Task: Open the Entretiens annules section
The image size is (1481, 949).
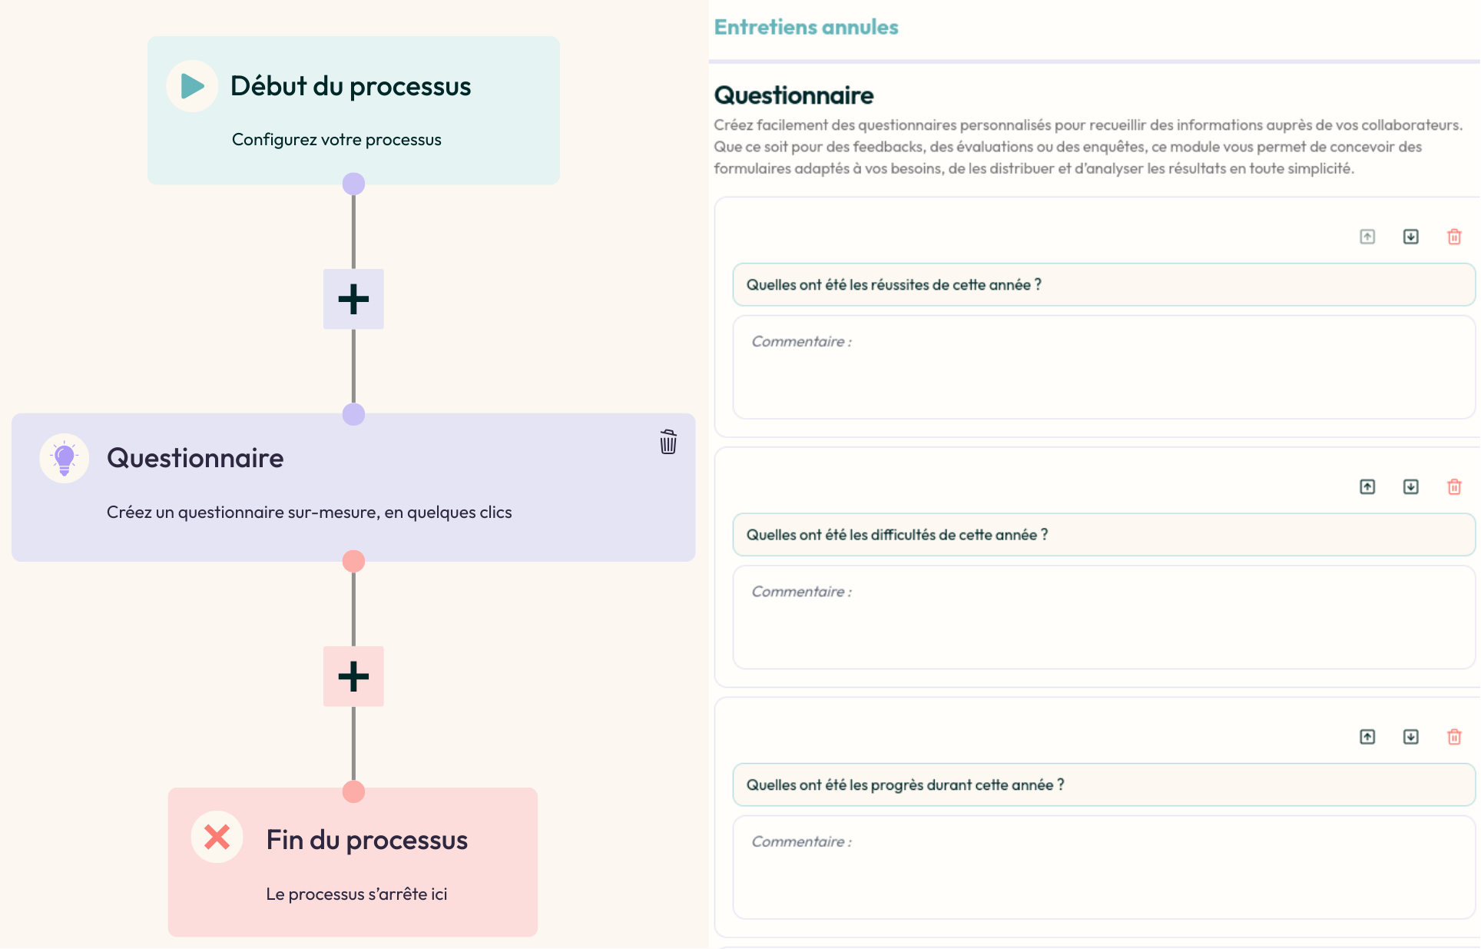Action: 806,26
